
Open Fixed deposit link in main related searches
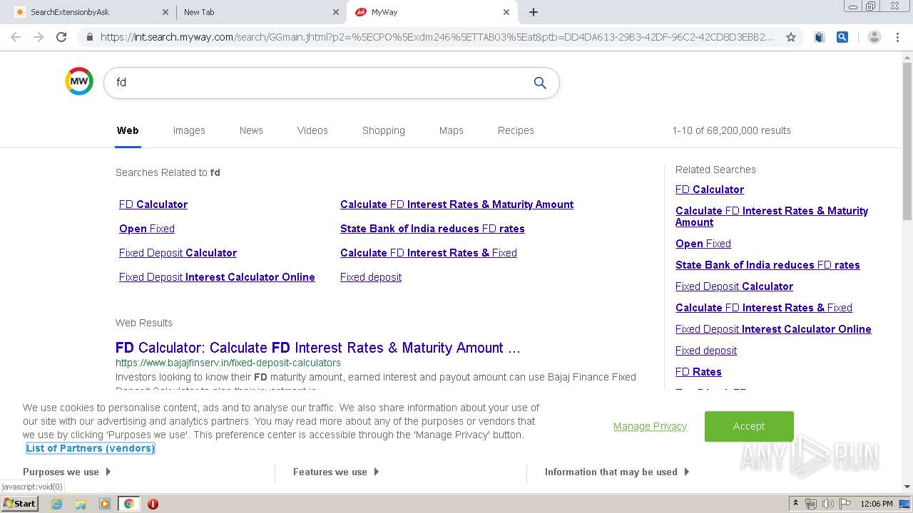(371, 277)
